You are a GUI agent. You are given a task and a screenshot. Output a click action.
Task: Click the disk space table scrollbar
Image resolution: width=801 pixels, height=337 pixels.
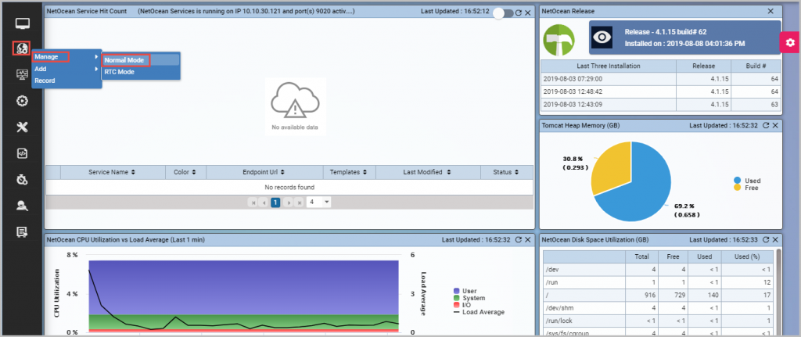(778, 291)
